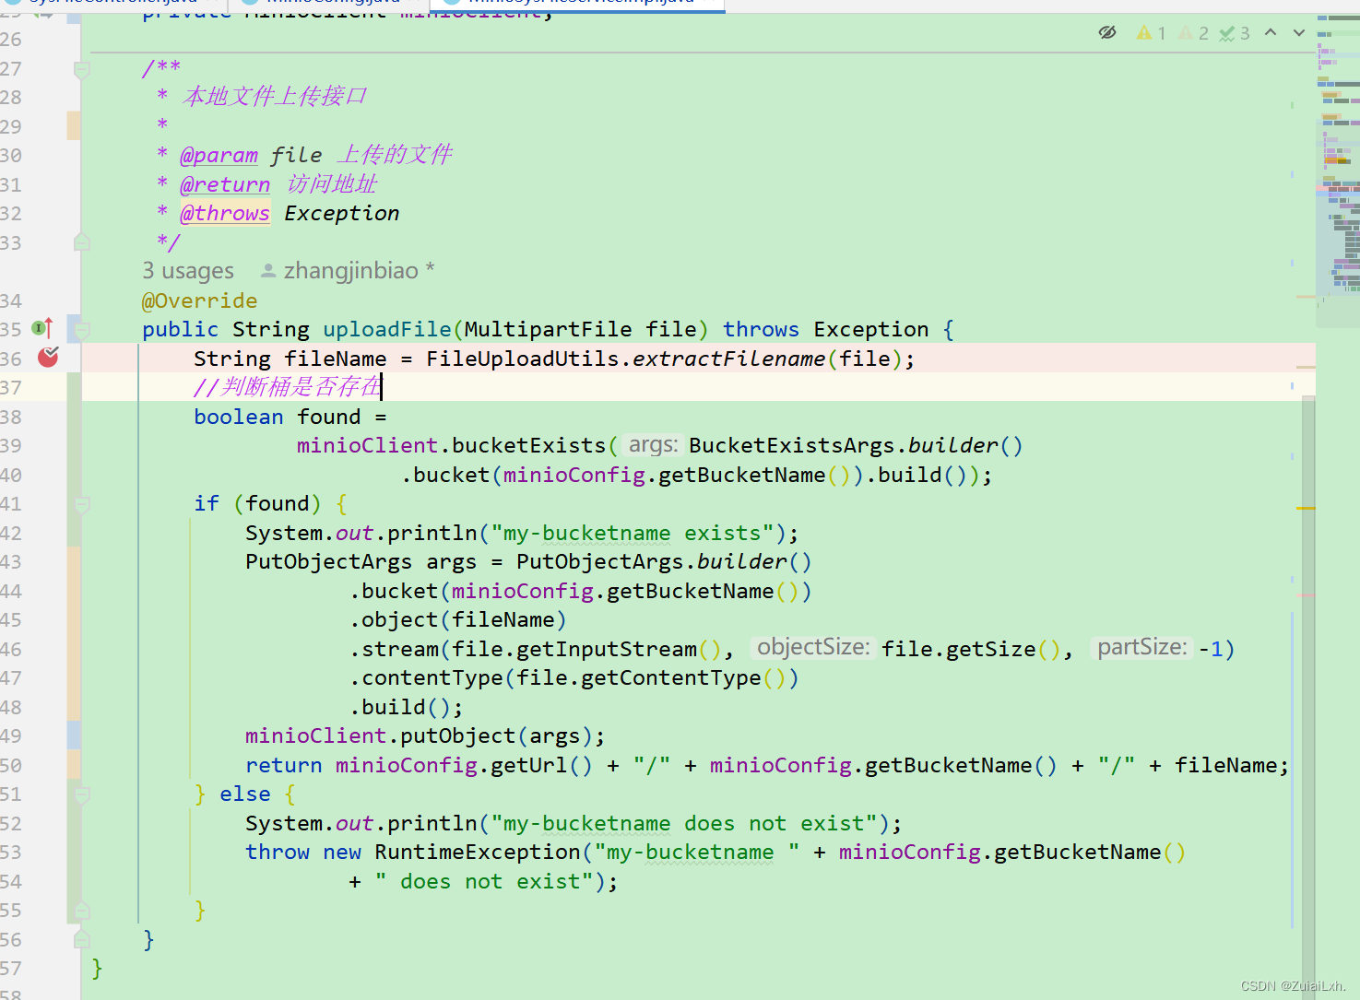
Task: Collapse the if block starting at line 41
Action: (81, 503)
